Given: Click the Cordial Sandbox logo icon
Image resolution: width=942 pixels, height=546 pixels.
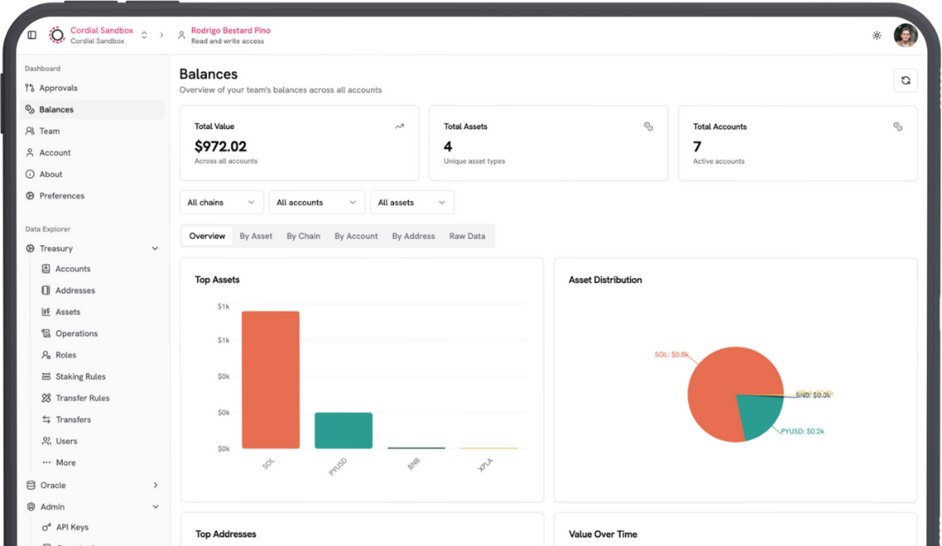Looking at the screenshot, I should (x=57, y=35).
